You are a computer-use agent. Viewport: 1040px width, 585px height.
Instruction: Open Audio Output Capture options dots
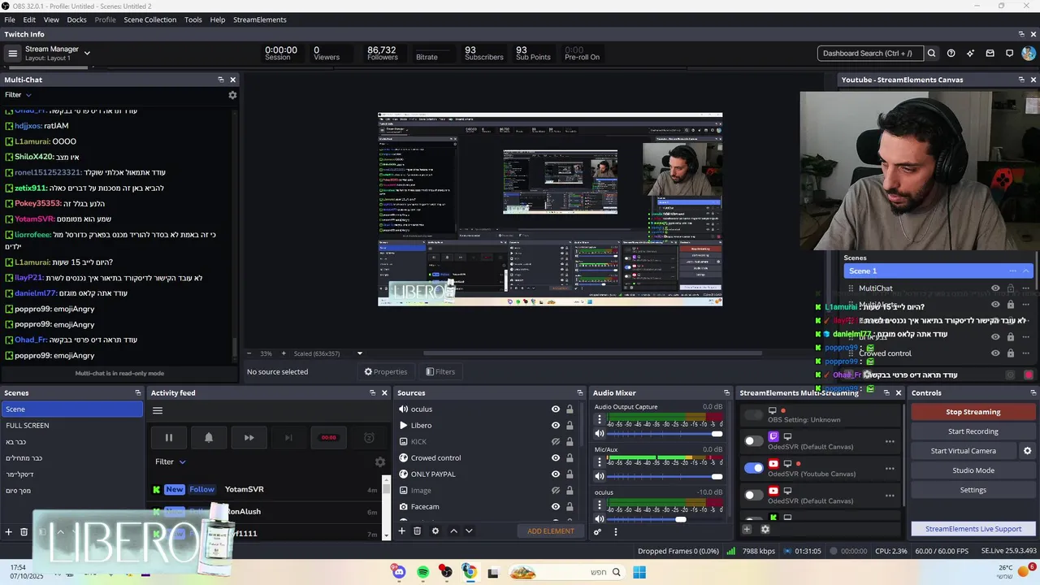600,420
